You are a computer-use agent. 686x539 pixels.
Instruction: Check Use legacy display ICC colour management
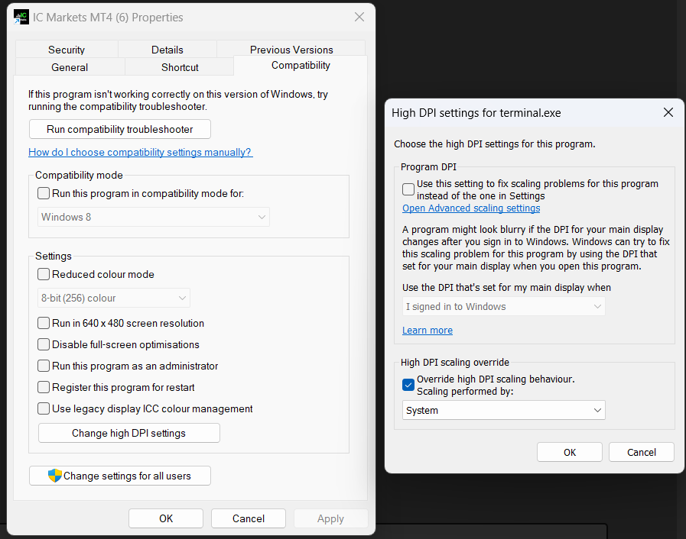44,408
